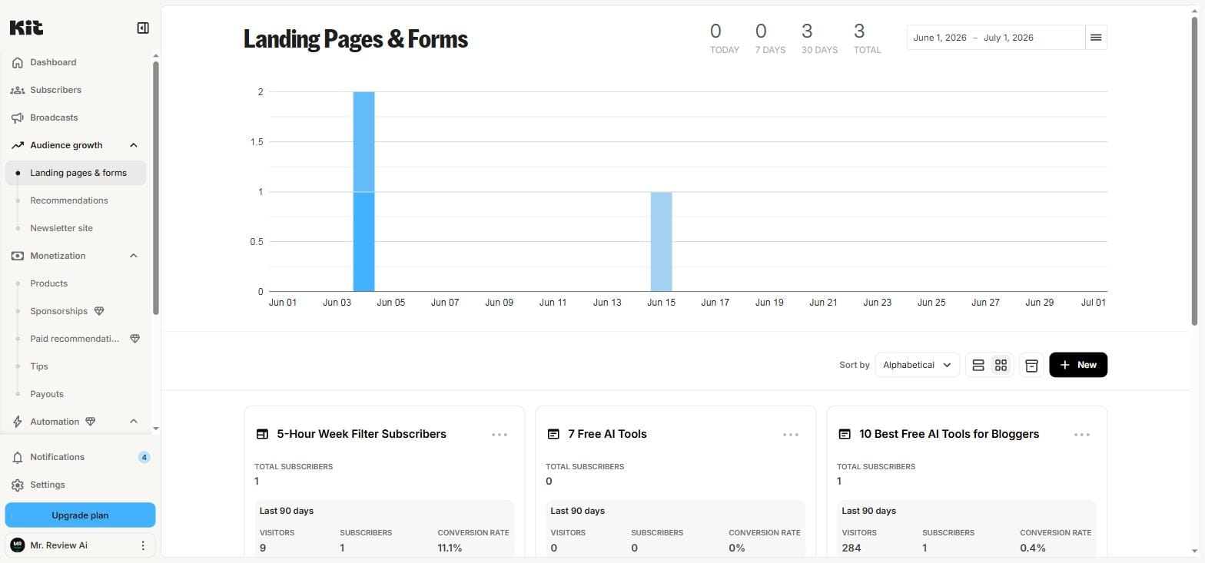The height and width of the screenshot is (563, 1205).
Task: Click the Automation lightning icon
Action: [18, 422]
